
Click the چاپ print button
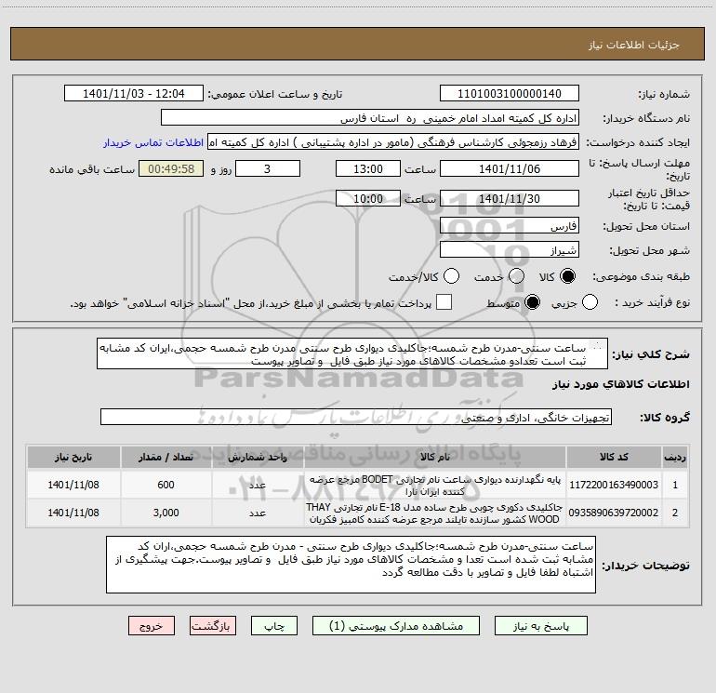[x=274, y=626]
